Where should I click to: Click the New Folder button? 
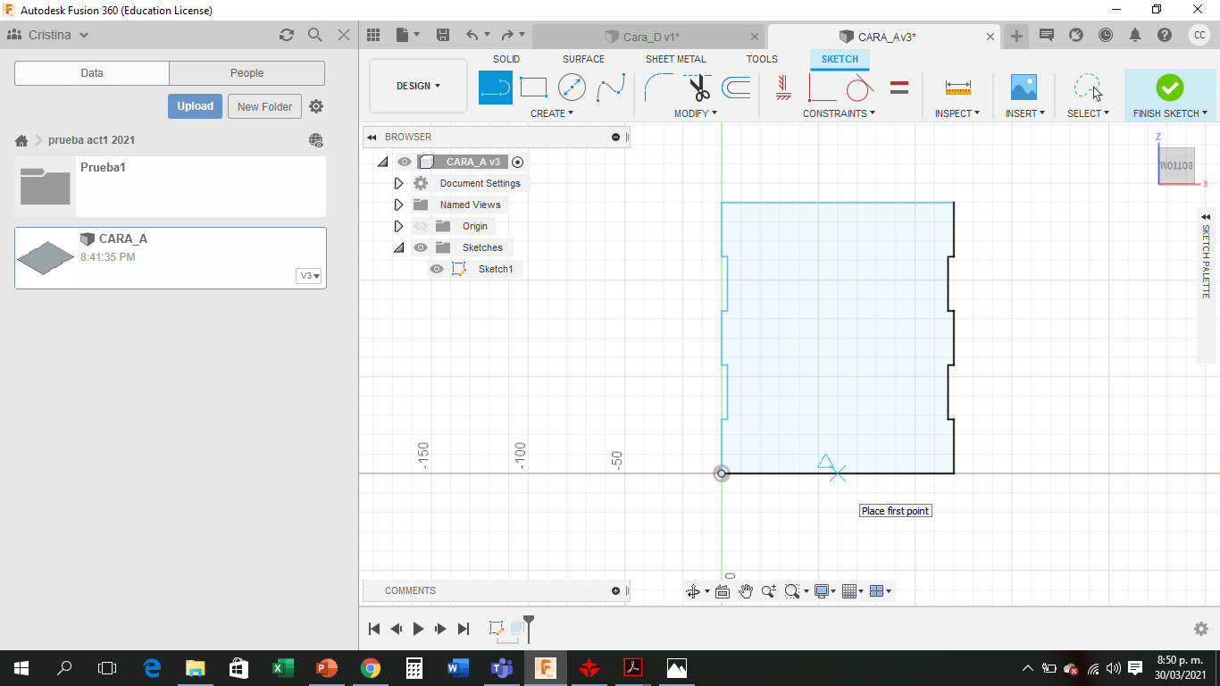point(265,106)
